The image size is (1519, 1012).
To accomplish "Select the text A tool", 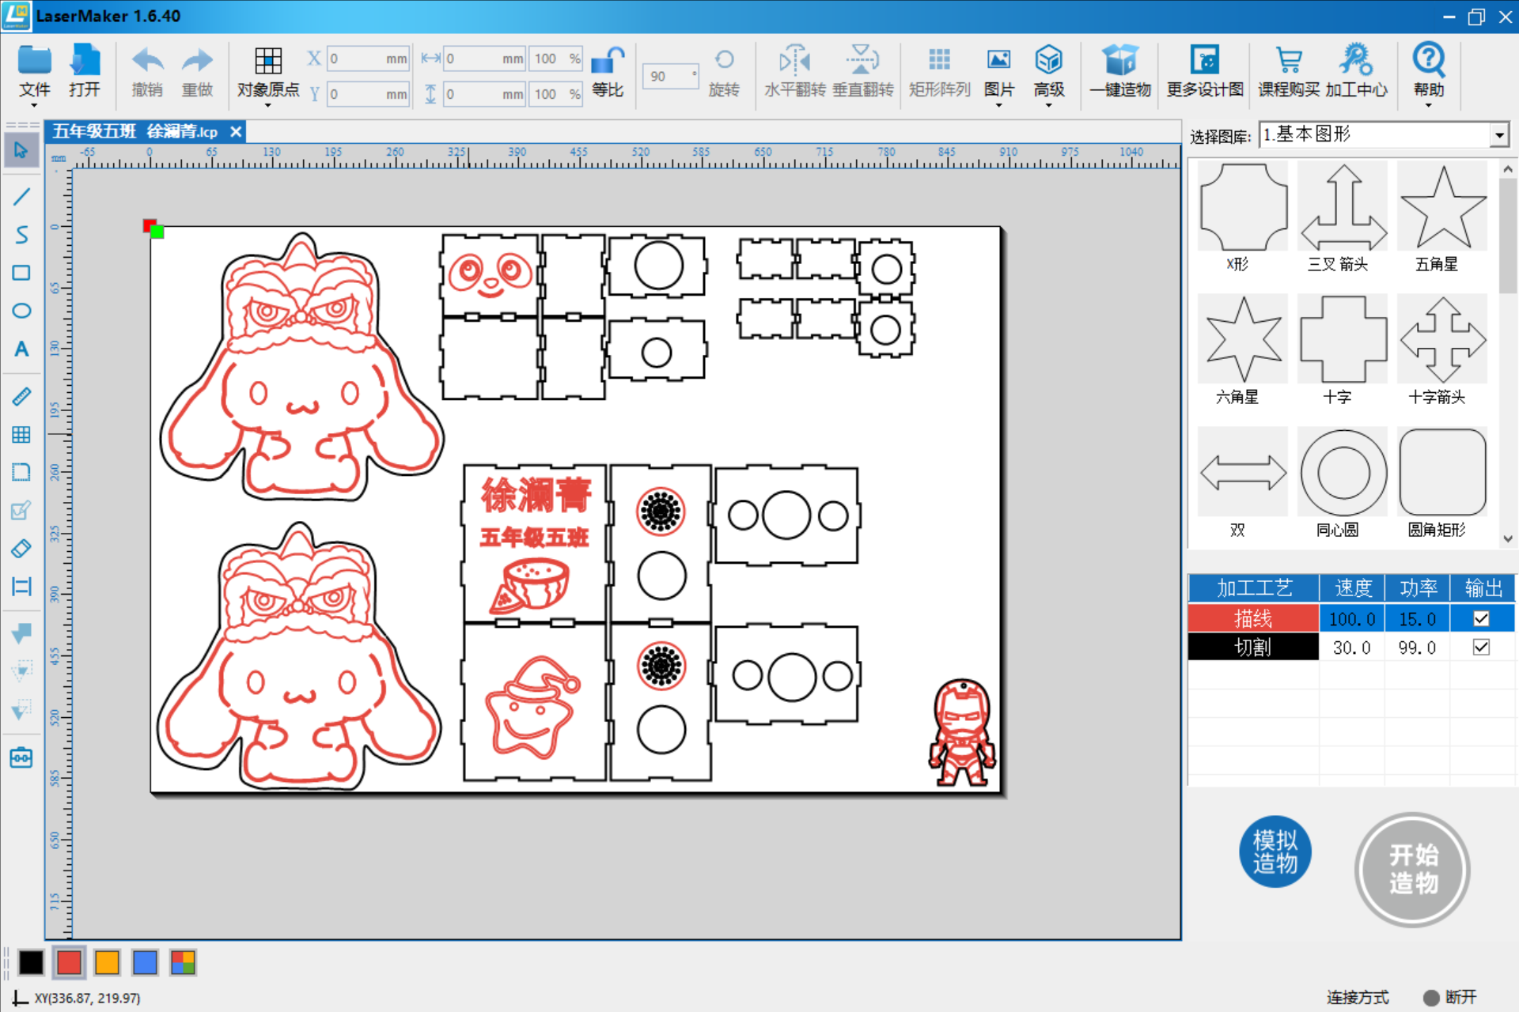I will pyautogui.click(x=21, y=349).
